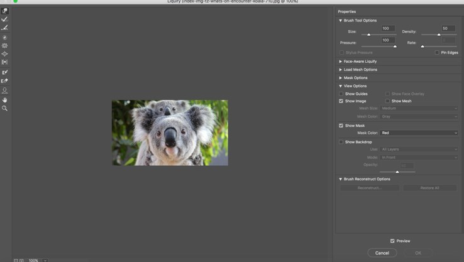
Task: Click the OK button
Action: (x=418, y=253)
